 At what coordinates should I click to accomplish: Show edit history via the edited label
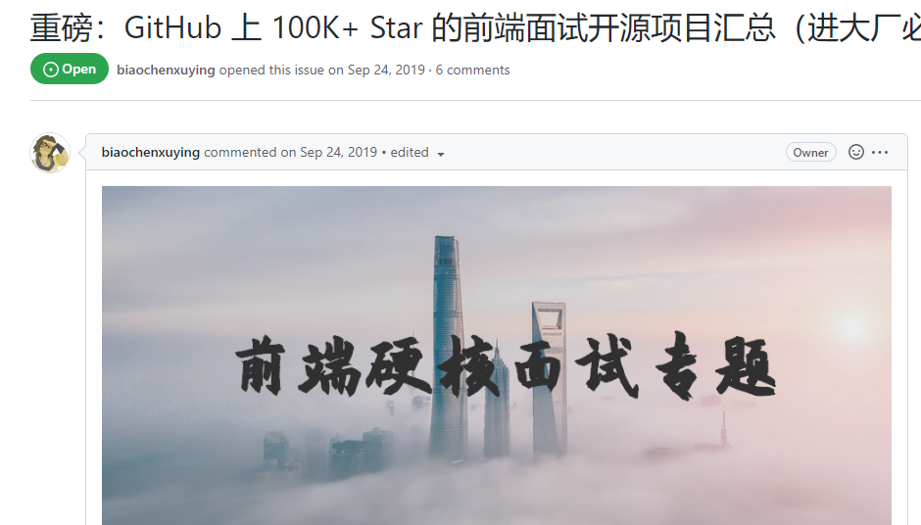click(x=410, y=152)
